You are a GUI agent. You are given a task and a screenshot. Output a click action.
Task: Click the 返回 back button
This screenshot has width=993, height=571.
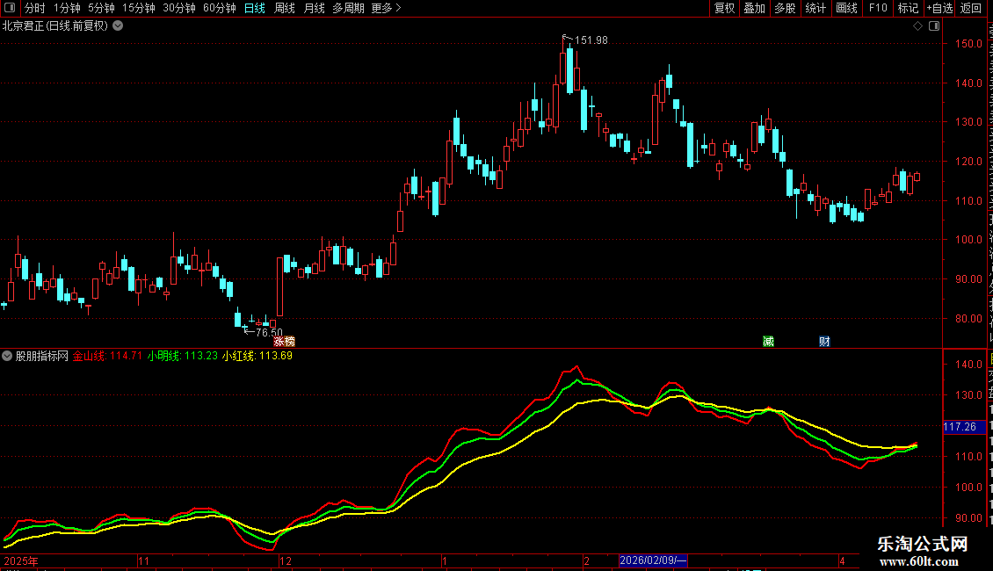(x=971, y=8)
